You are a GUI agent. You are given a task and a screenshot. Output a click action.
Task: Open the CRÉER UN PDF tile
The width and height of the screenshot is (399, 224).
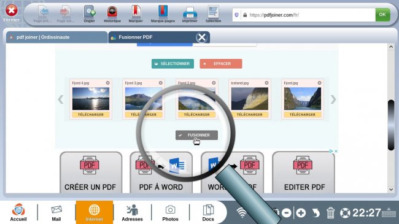pos(91,172)
